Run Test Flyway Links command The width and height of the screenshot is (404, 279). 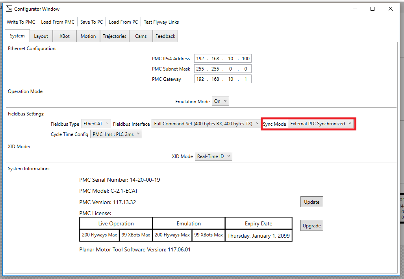(x=161, y=22)
